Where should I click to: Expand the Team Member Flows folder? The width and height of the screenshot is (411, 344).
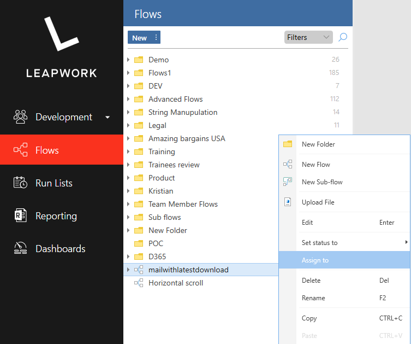(x=128, y=204)
